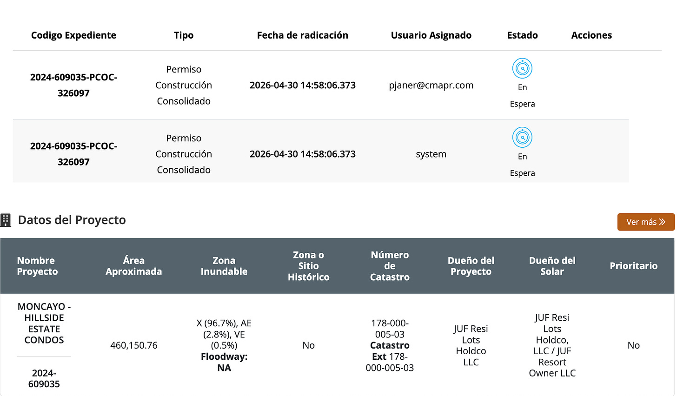Click the Tipo column header

(184, 35)
